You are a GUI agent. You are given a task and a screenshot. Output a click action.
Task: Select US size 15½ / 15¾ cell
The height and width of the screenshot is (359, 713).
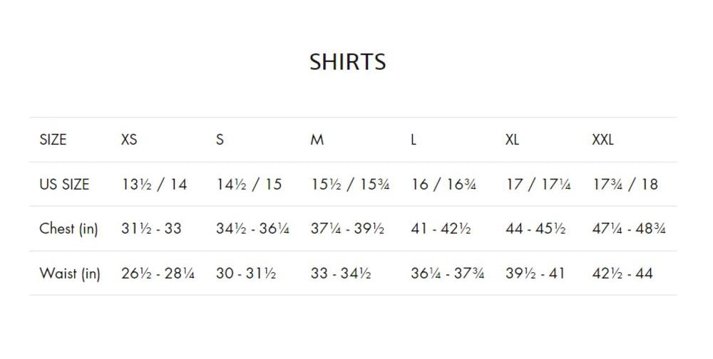(x=350, y=184)
